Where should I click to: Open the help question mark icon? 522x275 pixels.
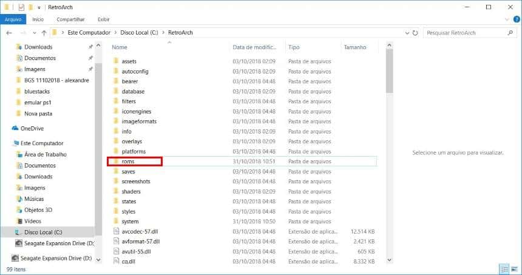pos(517,19)
